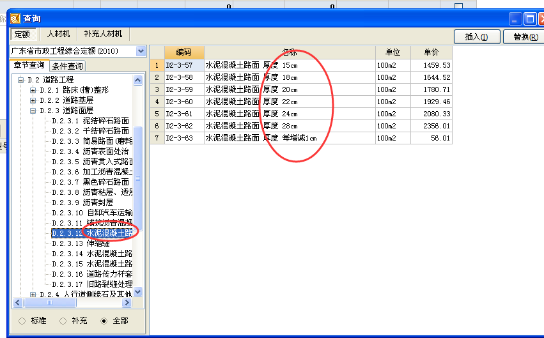Click the 单位 column header

393,52
